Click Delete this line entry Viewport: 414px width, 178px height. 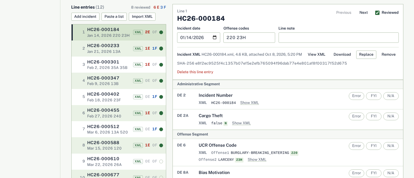tap(195, 72)
